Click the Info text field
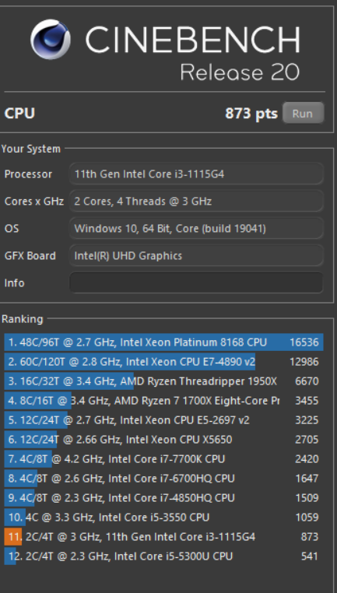 click(x=196, y=282)
